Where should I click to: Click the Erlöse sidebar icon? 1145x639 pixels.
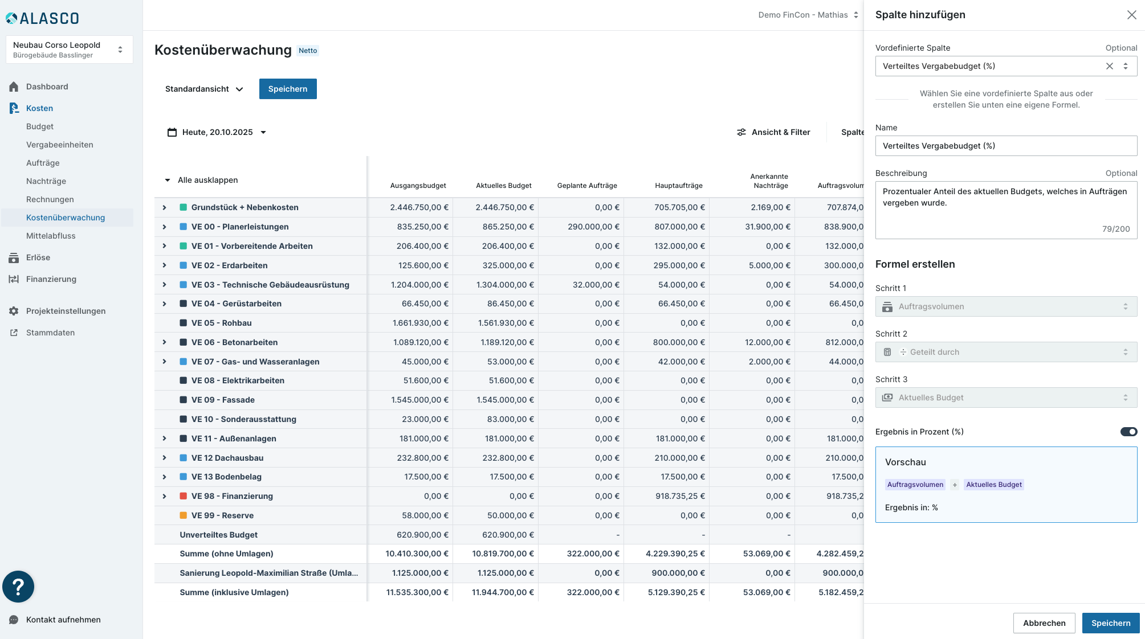click(14, 257)
